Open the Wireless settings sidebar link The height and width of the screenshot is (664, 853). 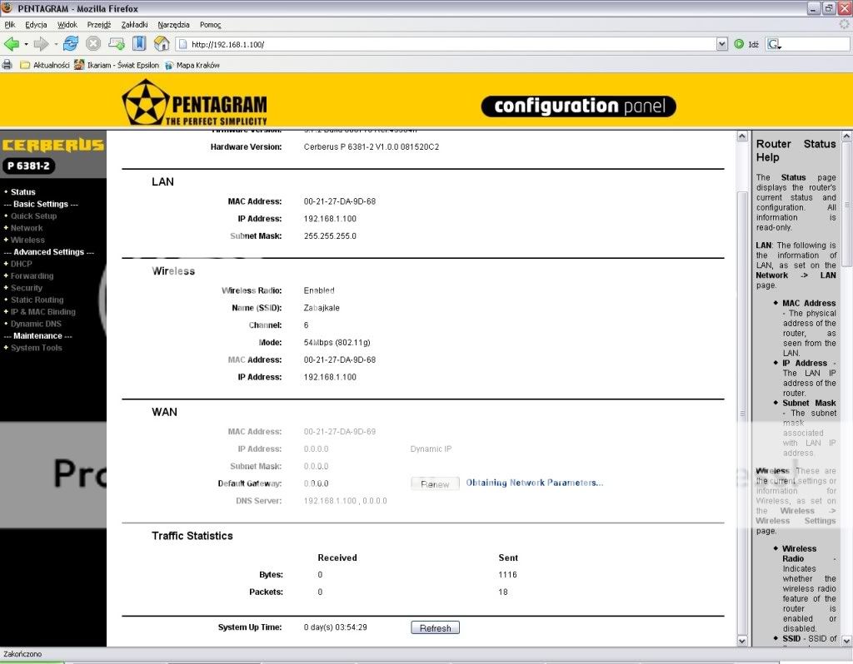pyautogui.click(x=27, y=240)
